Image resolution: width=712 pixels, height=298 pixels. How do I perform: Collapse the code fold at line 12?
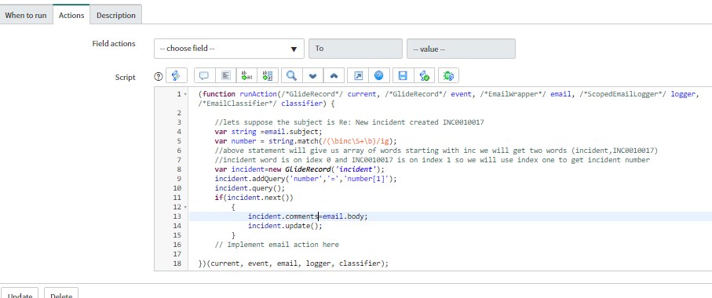(184, 207)
